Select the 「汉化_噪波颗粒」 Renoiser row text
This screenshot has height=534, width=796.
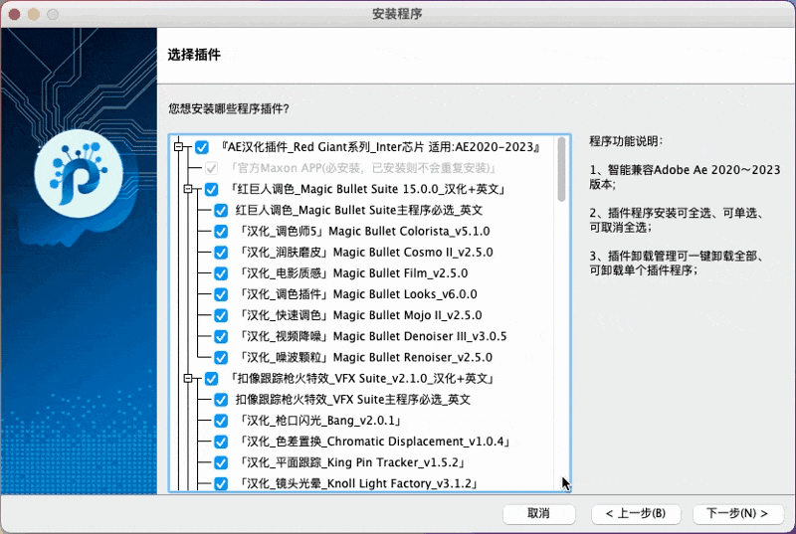coord(365,358)
